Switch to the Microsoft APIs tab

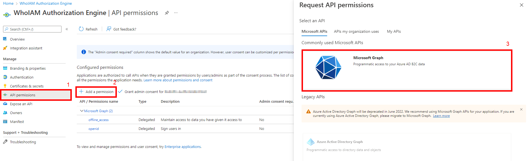[x=314, y=31]
